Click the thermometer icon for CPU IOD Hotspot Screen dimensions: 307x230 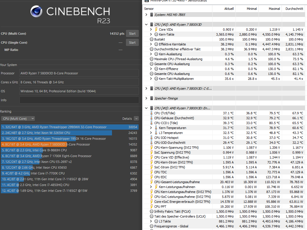coord(152,138)
